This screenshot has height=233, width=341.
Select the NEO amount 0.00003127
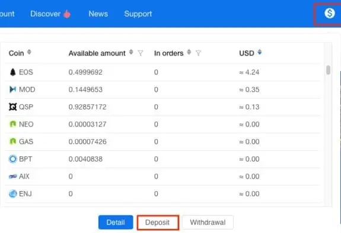pyautogui.click(x=87, y=124)
